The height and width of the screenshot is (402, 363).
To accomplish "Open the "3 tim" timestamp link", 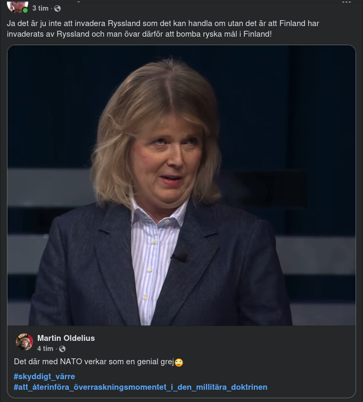I will [40, 9].
